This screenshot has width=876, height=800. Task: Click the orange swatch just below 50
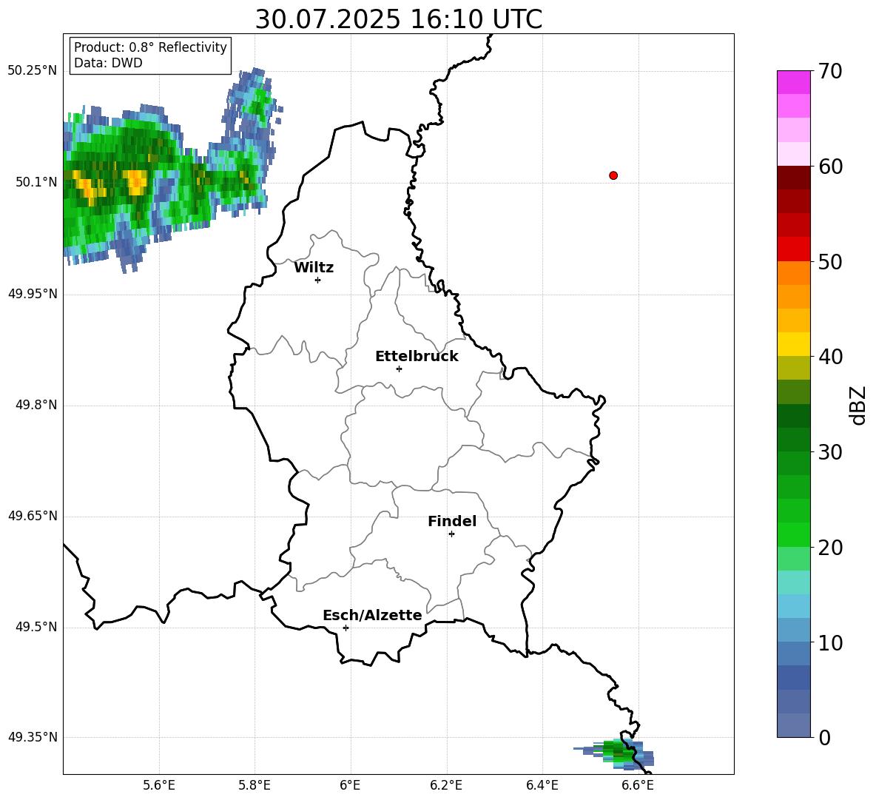[x=793, y=273]
